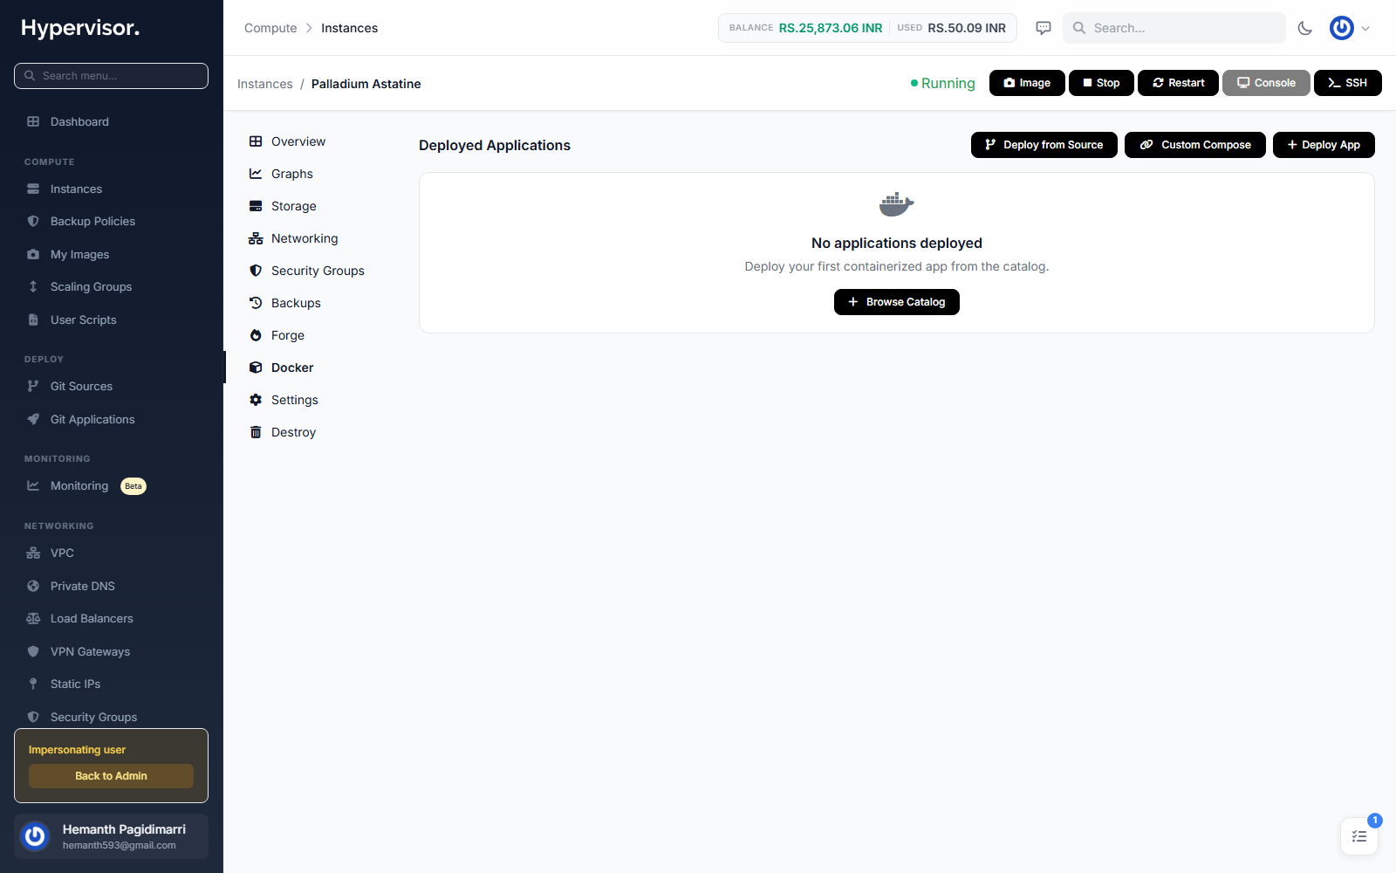Stop the running instance
This screenshot has width=1396, height=873.
coord(1101,83)
